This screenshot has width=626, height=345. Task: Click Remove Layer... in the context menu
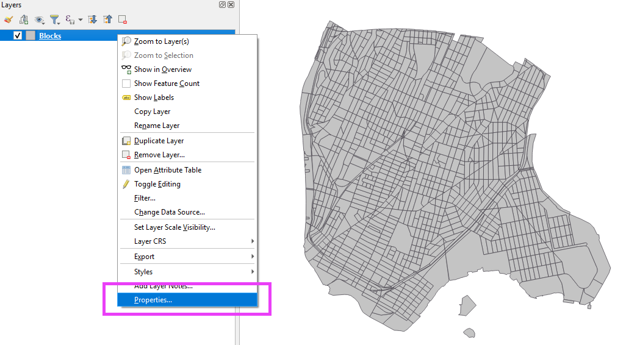pos(187,155)
